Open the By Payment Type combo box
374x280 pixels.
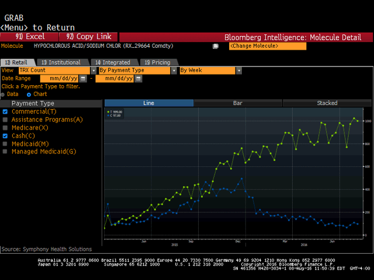(x=134, y=71)
